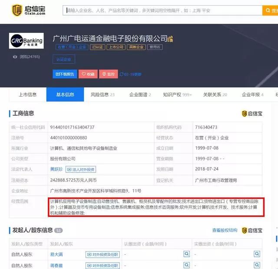This screenshot has width=278, height=269.
Task: Click subscribed capital magnifier icon for 易大满
Action: [186, 254]
